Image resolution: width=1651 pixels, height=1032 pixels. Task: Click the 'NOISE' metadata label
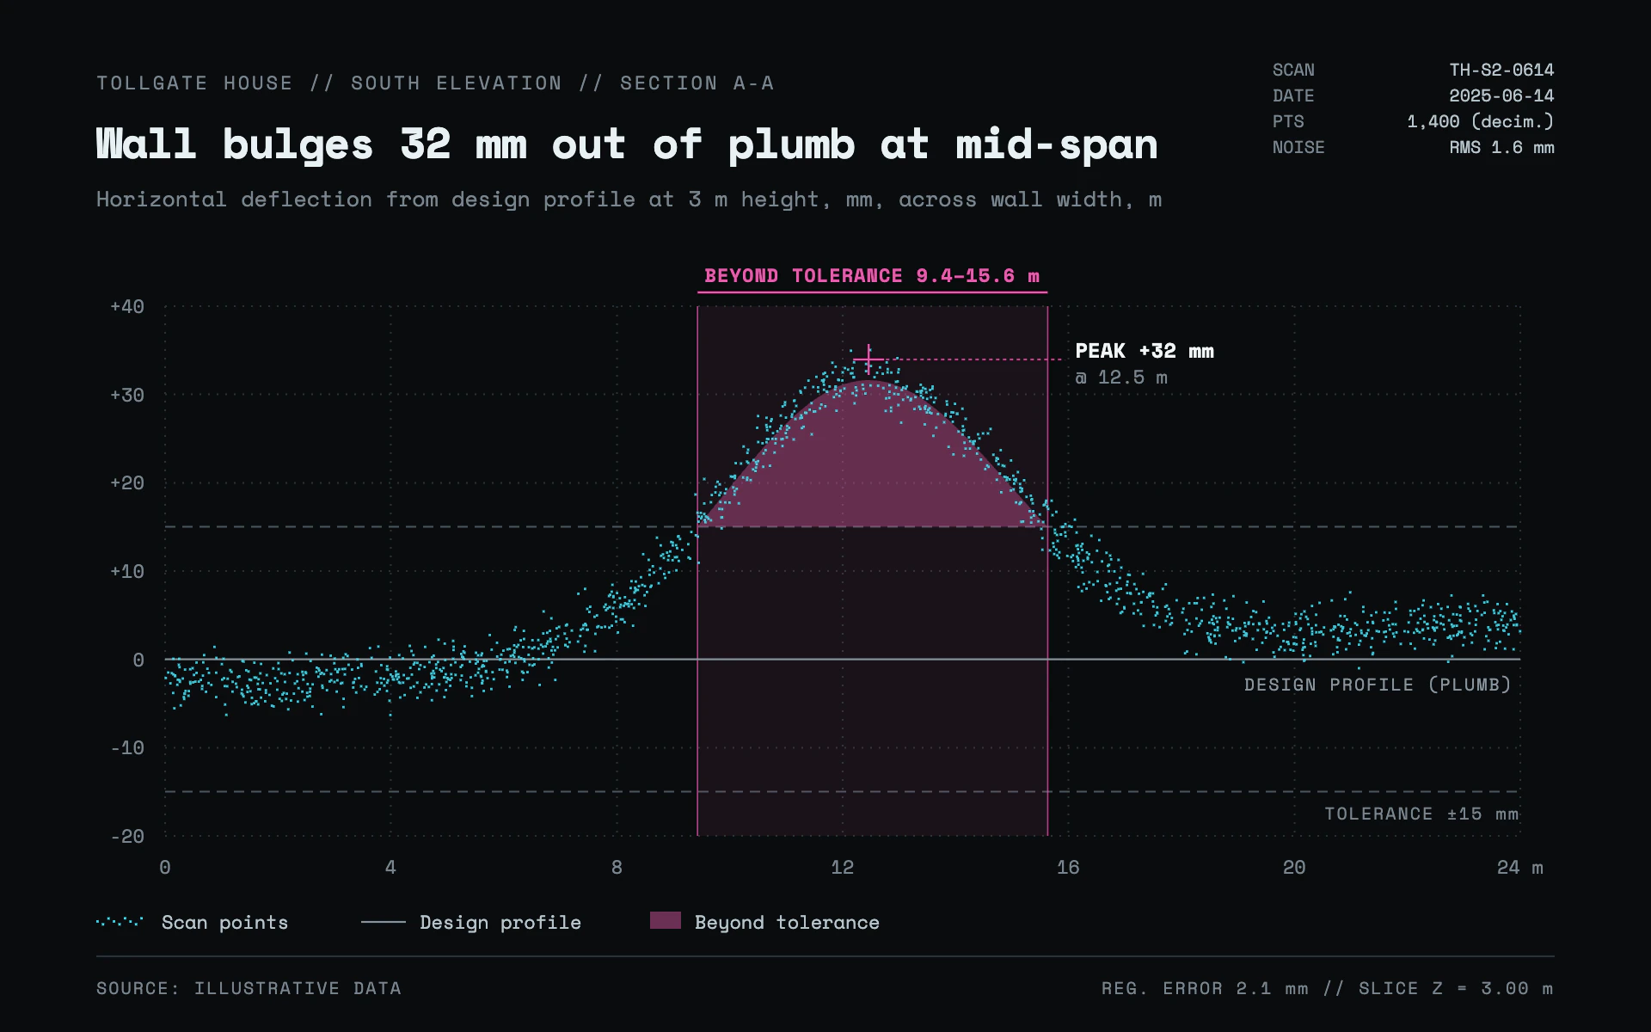pos(1298,147)
